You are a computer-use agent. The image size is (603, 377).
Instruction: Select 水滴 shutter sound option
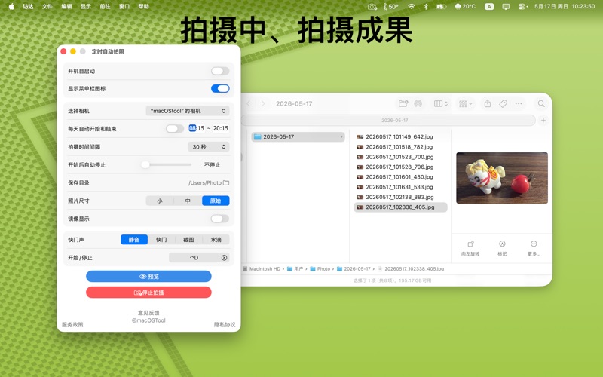[x=216, y=239]
